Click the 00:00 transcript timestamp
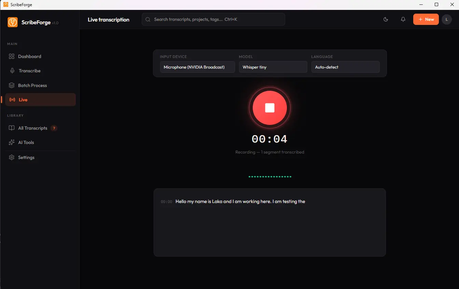Screen dimensions: 459x289 pyautogui.click(x=166, y=202)
